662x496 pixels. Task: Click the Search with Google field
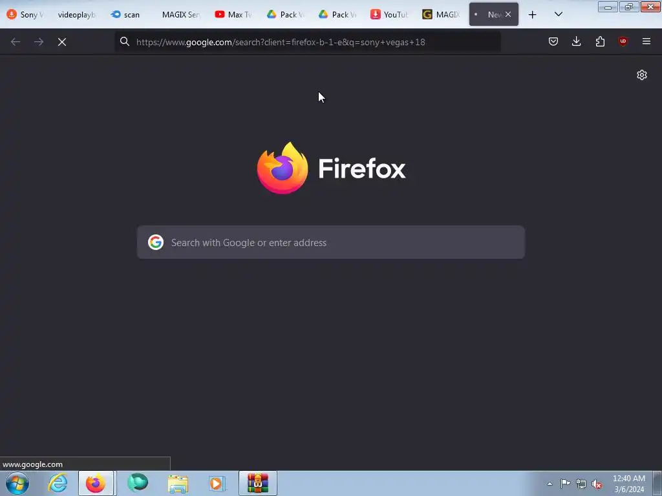tap(331, 243)
